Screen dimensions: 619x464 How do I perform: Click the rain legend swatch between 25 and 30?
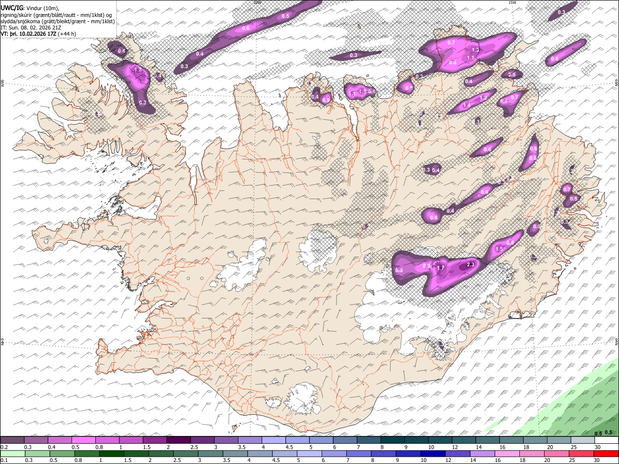tap(582, 454)
